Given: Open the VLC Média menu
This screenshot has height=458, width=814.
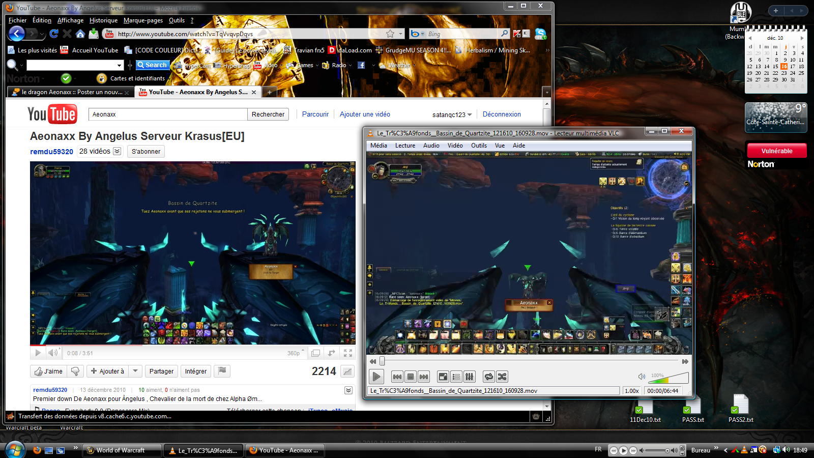Looking at the screenshot, I should pyautogui.click(x=379, y=146).
